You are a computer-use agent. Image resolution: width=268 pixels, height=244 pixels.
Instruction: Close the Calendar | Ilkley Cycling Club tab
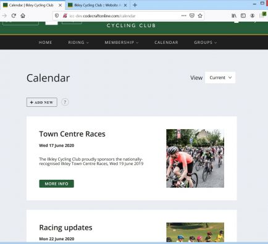[x=60, y=6]
